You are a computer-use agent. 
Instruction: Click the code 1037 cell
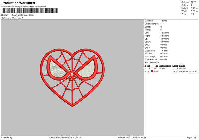(175, 72)
